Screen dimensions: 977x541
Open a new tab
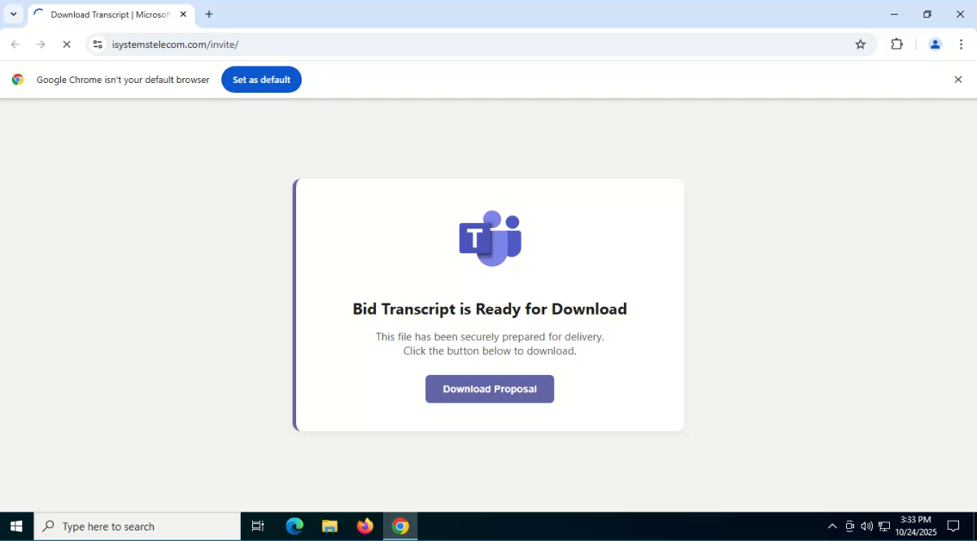pos(209,15)
